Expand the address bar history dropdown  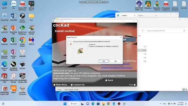pyautogui.click(x=139, y=31)
